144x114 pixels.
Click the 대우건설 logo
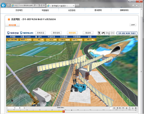click(13, 33)
